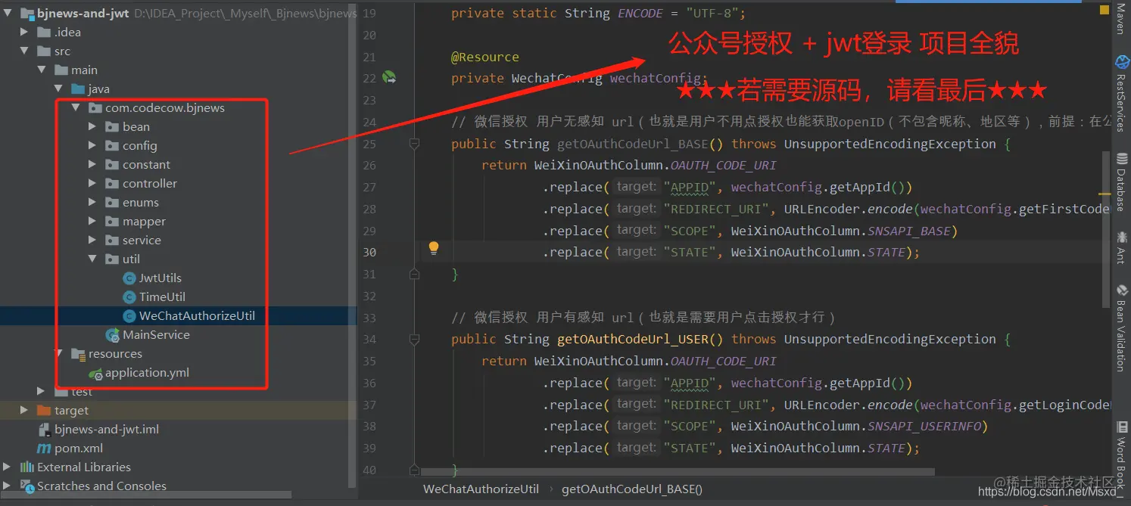The height and width of the screenshot is (506, 1131).
Task: Click the @Resource annotation on line 21
Action: point(485,57)
